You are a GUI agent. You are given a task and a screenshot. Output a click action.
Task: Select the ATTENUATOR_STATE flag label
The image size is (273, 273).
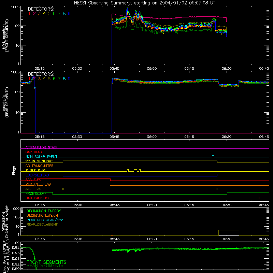tap(41, 147)
